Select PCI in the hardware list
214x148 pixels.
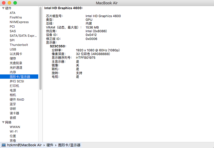[x=12, y=27]
